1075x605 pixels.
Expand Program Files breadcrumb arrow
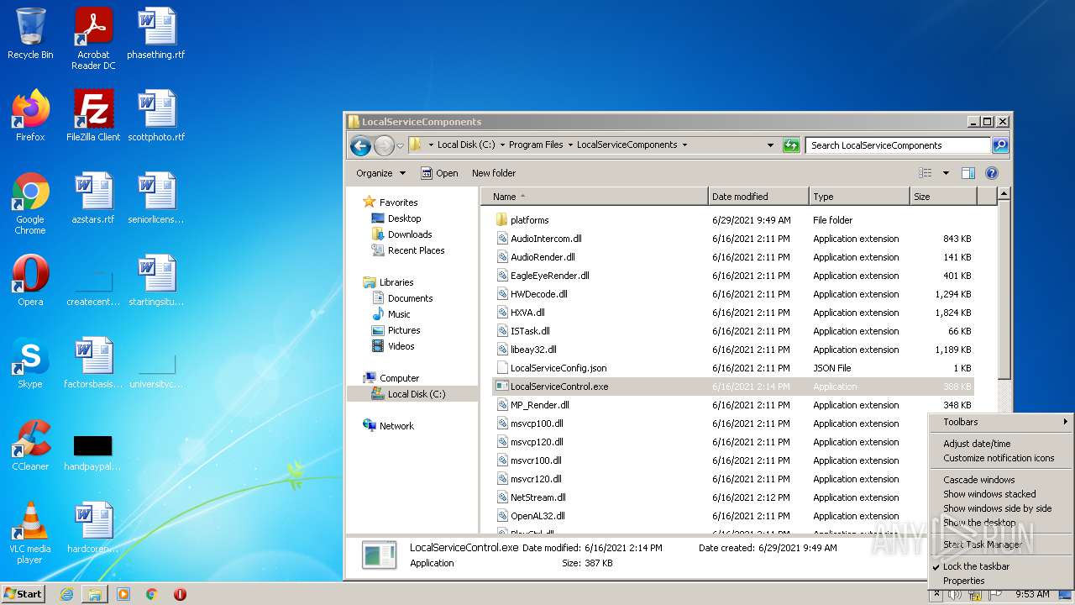click(570, 145)
